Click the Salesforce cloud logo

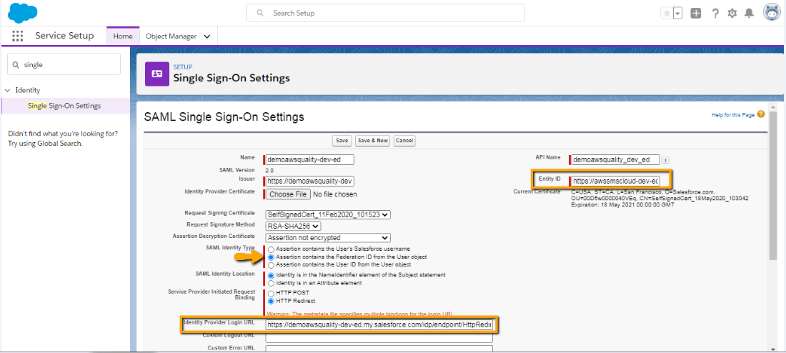[23, 13]
